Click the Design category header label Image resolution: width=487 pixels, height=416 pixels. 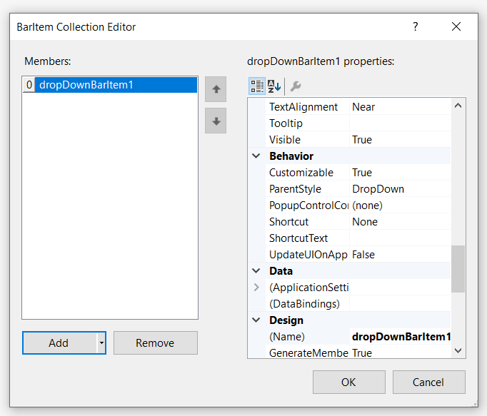(286, 320)
